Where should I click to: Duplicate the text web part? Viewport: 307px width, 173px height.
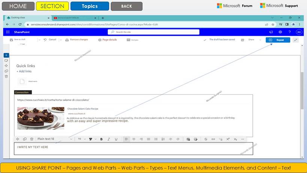tap(25, 139)
